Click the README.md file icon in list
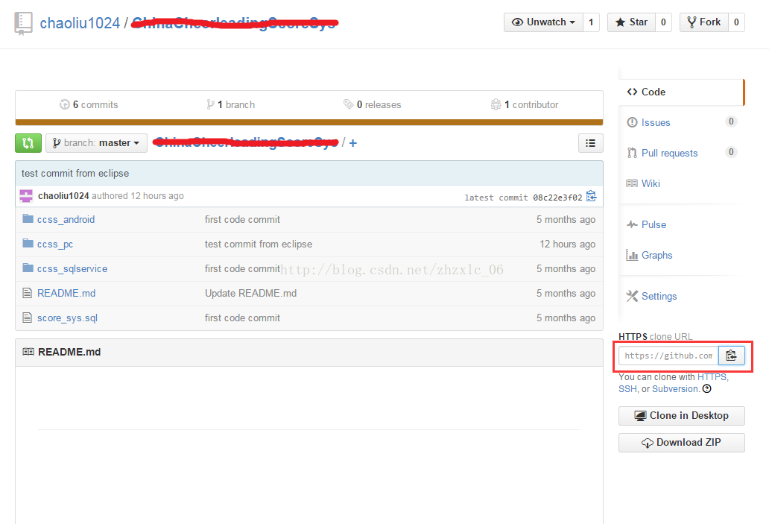This screenshot has height=524, width=769. point(28,294)
